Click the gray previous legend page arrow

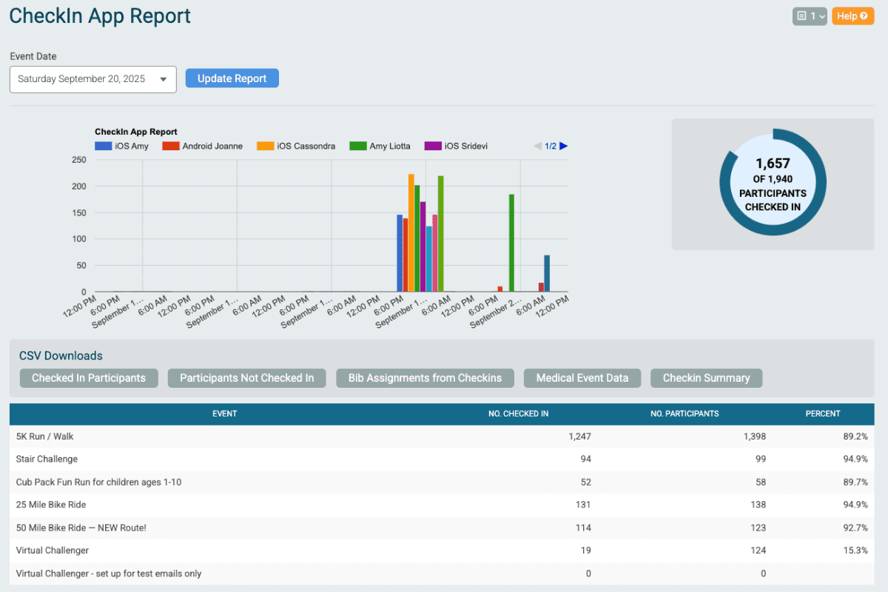(x=538, y=146)
